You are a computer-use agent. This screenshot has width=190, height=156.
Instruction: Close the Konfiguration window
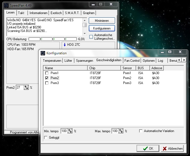point(180,52)
